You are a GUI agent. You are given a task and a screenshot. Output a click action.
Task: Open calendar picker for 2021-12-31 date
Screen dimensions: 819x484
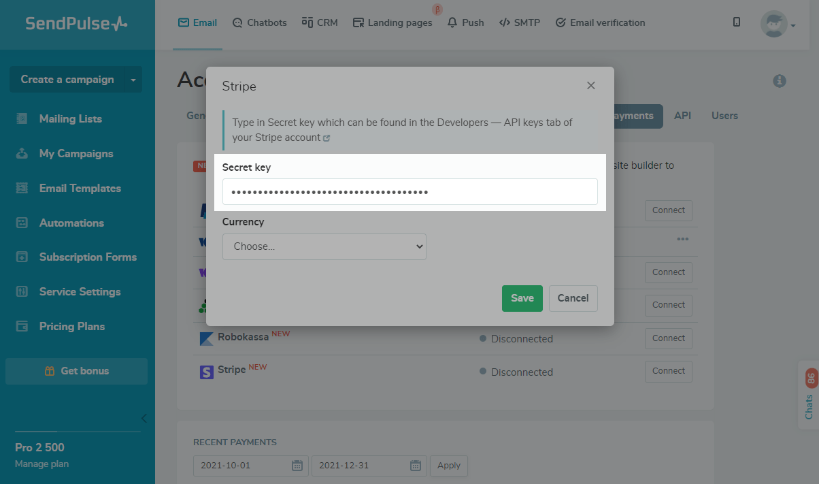[x=416, y=466]
